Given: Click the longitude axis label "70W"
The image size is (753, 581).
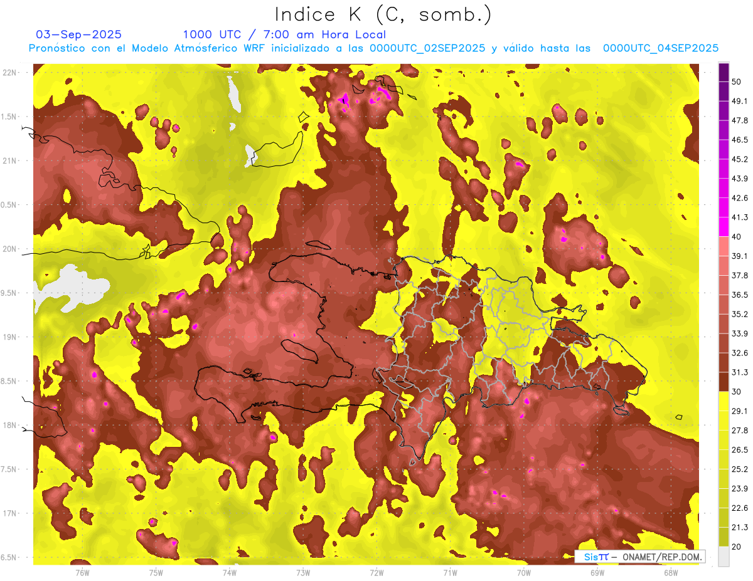Looking at the screenshot, I should tap(523, 572).
